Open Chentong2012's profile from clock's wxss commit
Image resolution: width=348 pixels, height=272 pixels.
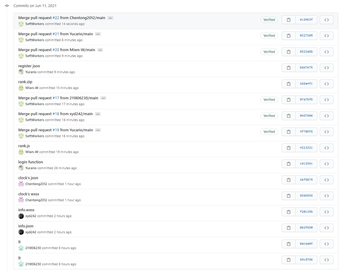36,200
